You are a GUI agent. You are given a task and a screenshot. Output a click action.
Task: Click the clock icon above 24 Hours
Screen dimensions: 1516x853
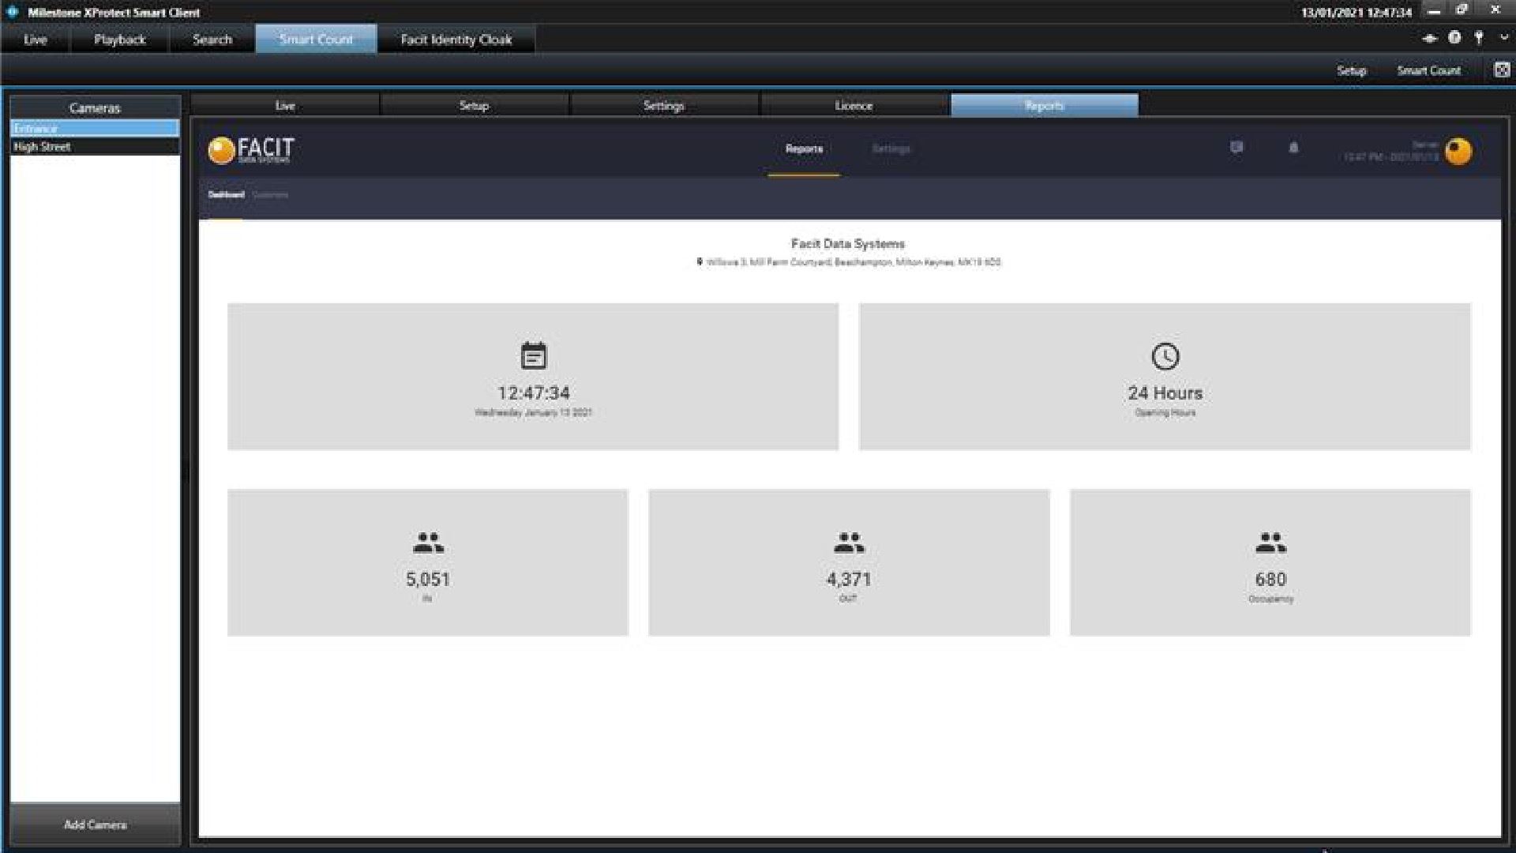pos(1165,356)
